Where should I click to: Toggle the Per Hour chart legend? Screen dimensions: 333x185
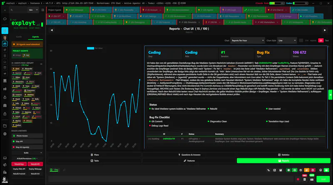[x=95, y=48]
